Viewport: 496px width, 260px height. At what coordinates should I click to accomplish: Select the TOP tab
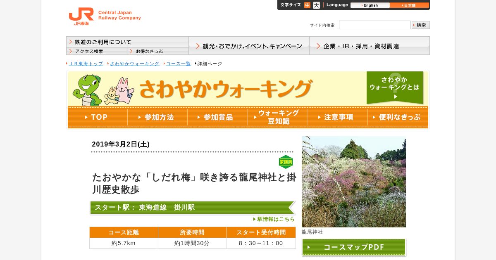tap(98, 117)
